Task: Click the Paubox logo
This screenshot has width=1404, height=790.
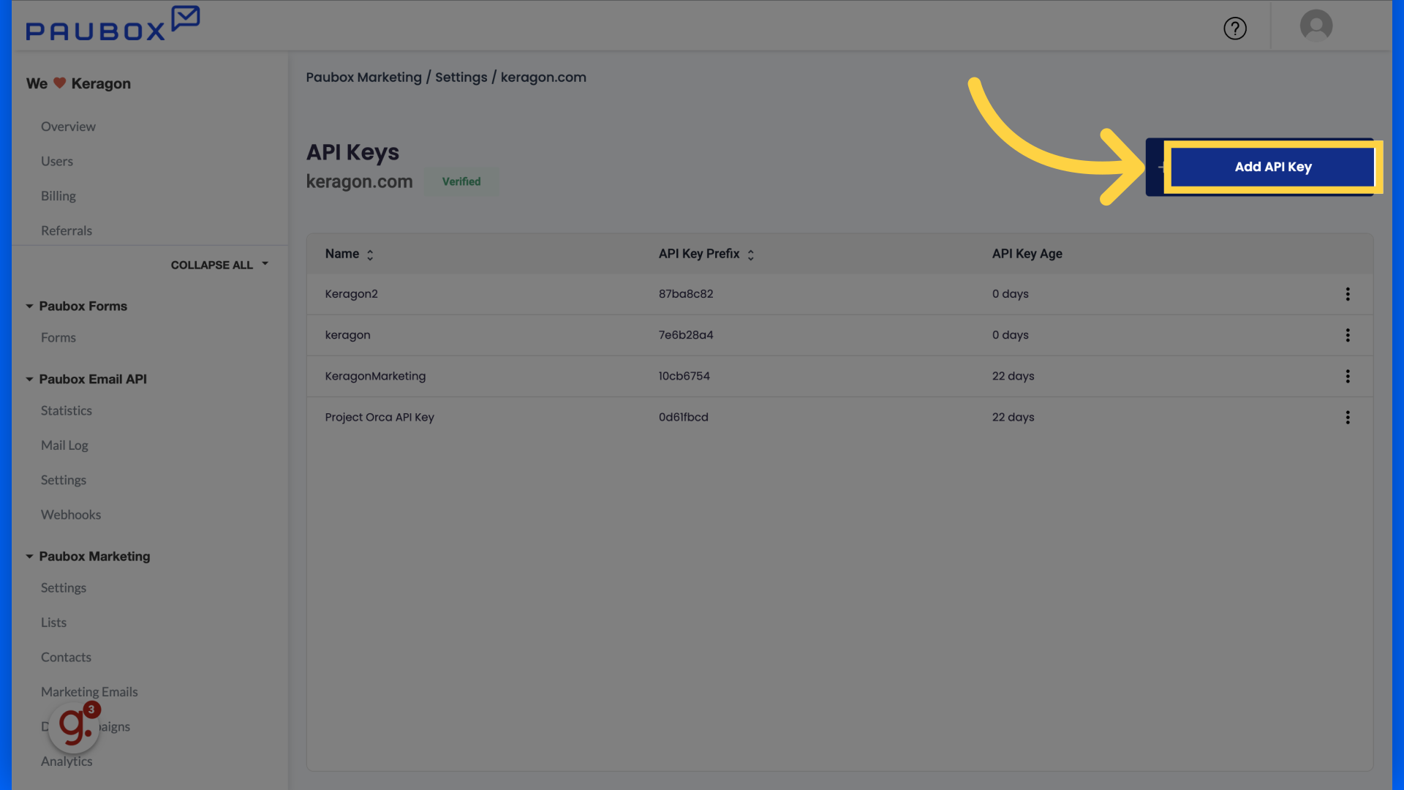Action: 113,23
